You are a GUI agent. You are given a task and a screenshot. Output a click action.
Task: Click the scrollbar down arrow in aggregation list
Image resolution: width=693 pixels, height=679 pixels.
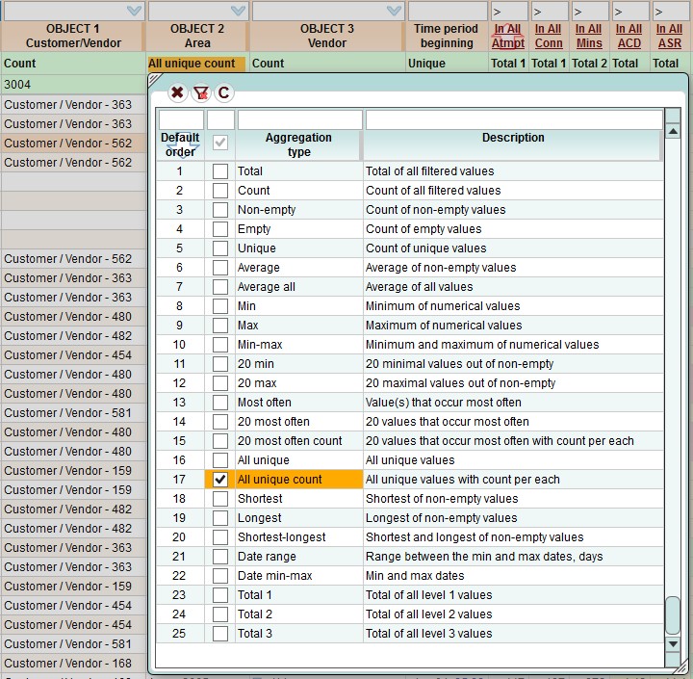point(673,643)
